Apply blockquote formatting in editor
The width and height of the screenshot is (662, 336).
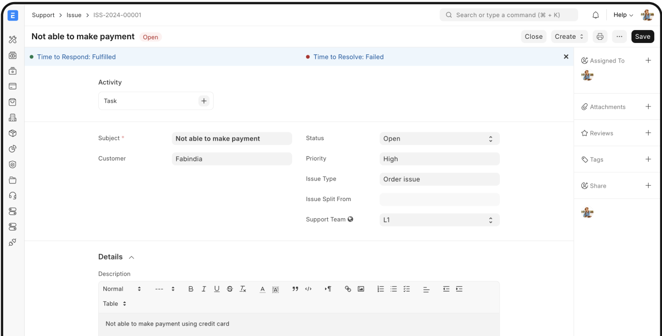tap(295, 289)
